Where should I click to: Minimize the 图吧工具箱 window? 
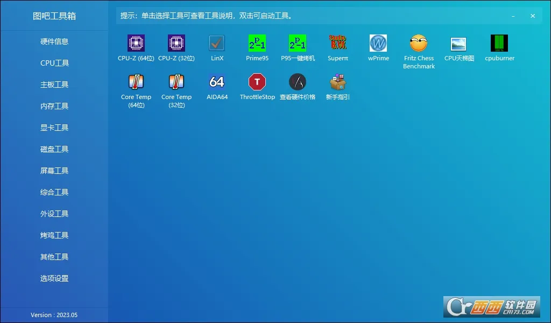coord(513,16)
